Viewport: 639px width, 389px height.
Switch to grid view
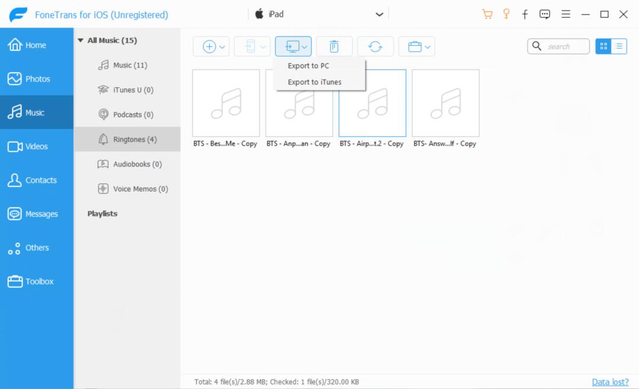coord(603,46)
